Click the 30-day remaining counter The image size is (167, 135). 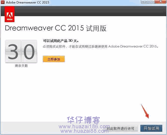[x=21, y=51]
